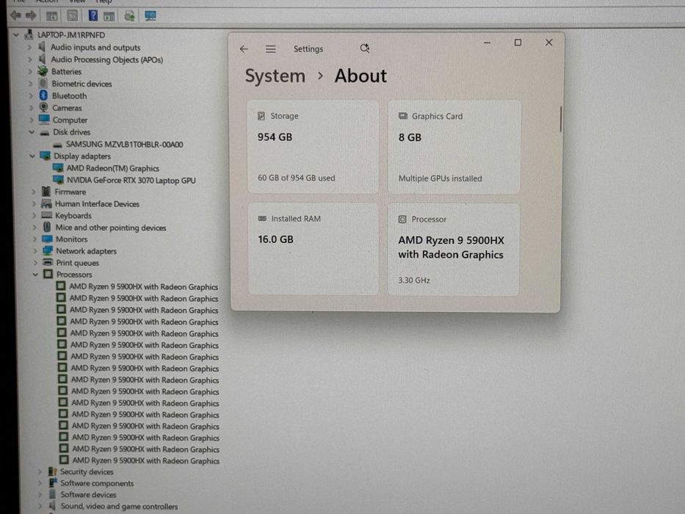Screen dimensions: 685x514
Task: Show or hide the action pane in the toolbar
Action: click(109, 16)
